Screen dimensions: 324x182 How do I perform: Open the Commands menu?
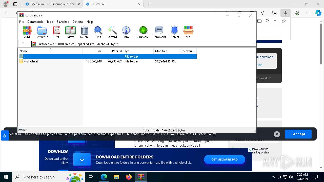point(35,22)
